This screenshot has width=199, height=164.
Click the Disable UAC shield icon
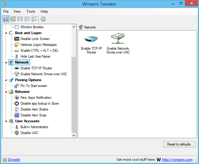pyautogui.click(x=17, y=133)
